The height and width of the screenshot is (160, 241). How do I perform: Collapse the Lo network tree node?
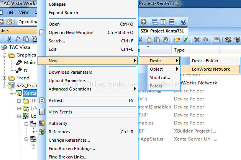19,116
